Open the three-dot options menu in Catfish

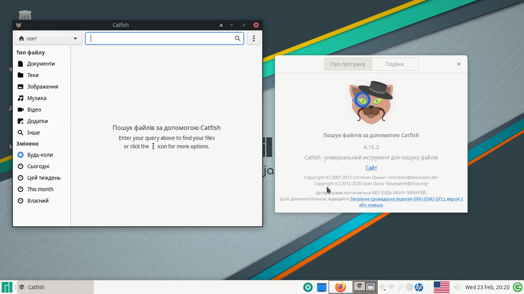[x=254, y=38]
